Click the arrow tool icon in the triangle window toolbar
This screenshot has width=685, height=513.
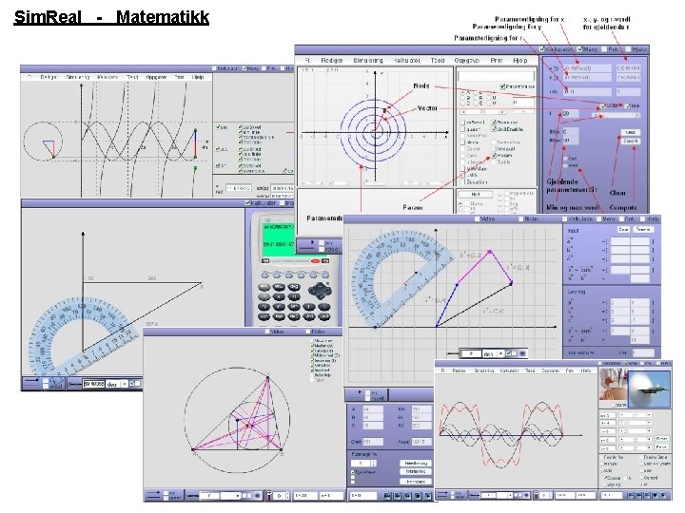[153, 494]
